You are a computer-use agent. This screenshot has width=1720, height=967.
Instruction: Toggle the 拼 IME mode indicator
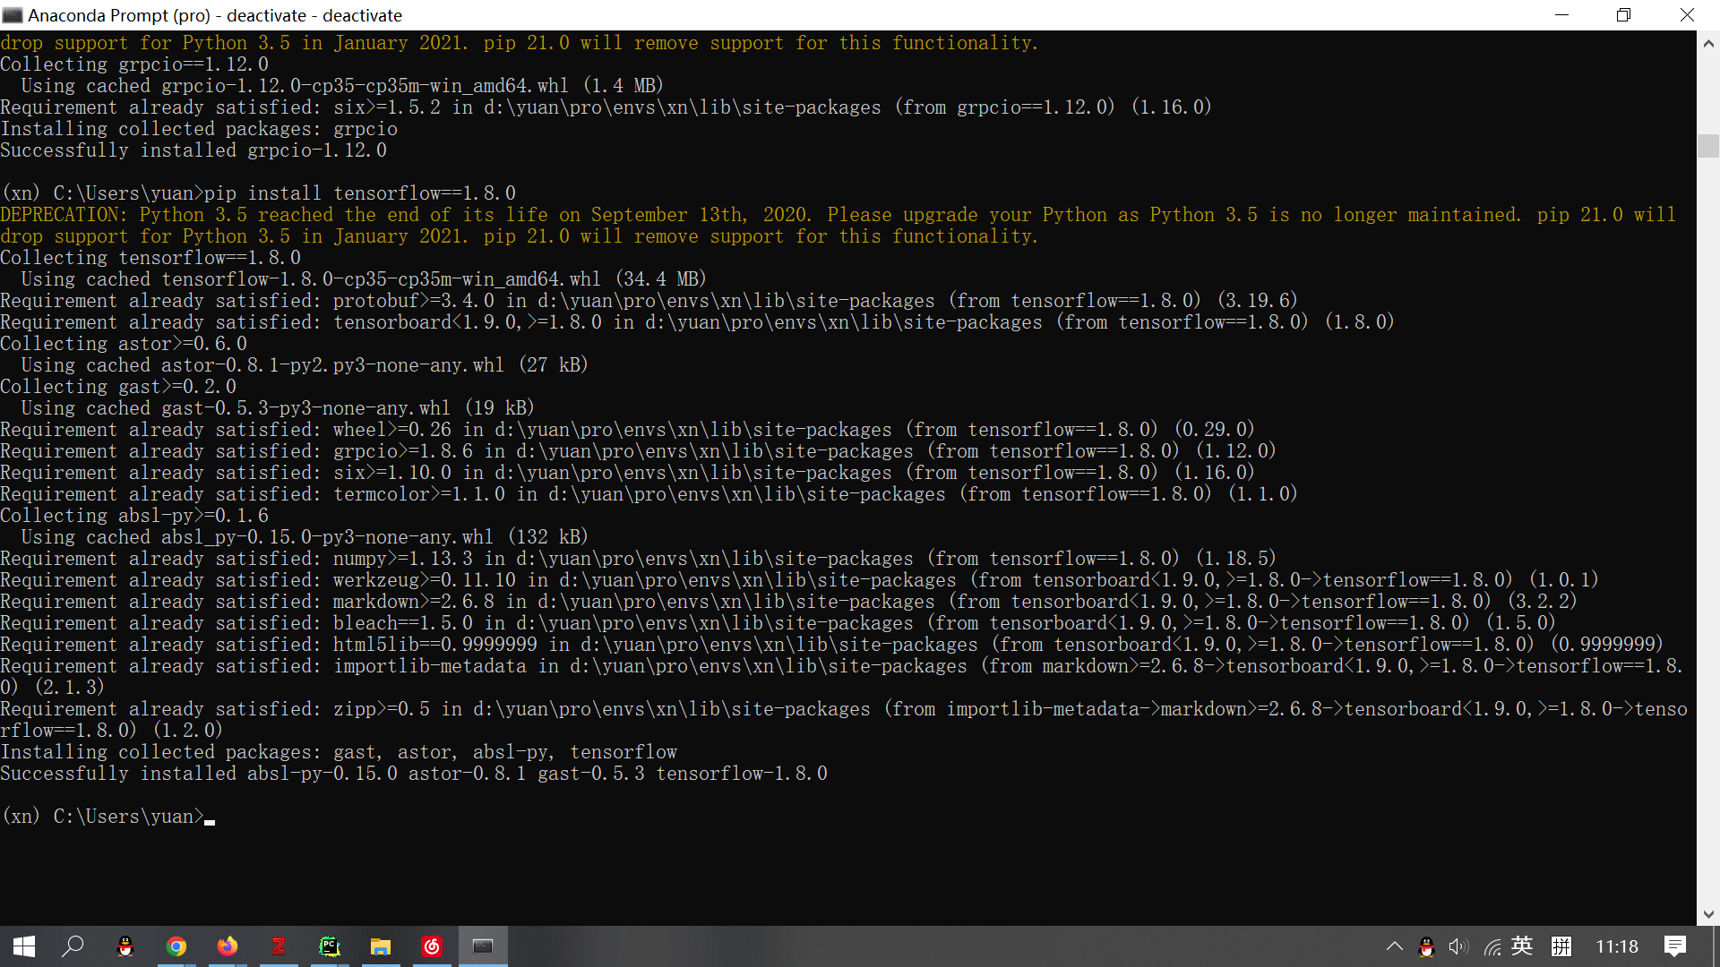tap(1561, 946)
